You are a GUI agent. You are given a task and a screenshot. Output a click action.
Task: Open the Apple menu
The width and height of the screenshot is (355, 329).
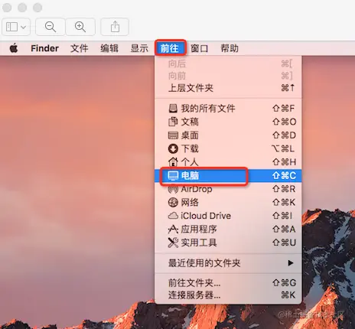click(x=14, y=48)
